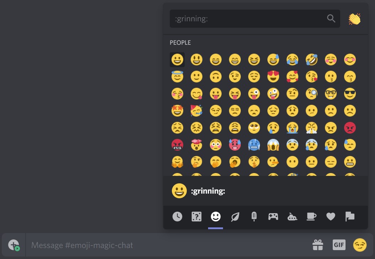Pick the hugging face emoji

(x=177, y=162)
